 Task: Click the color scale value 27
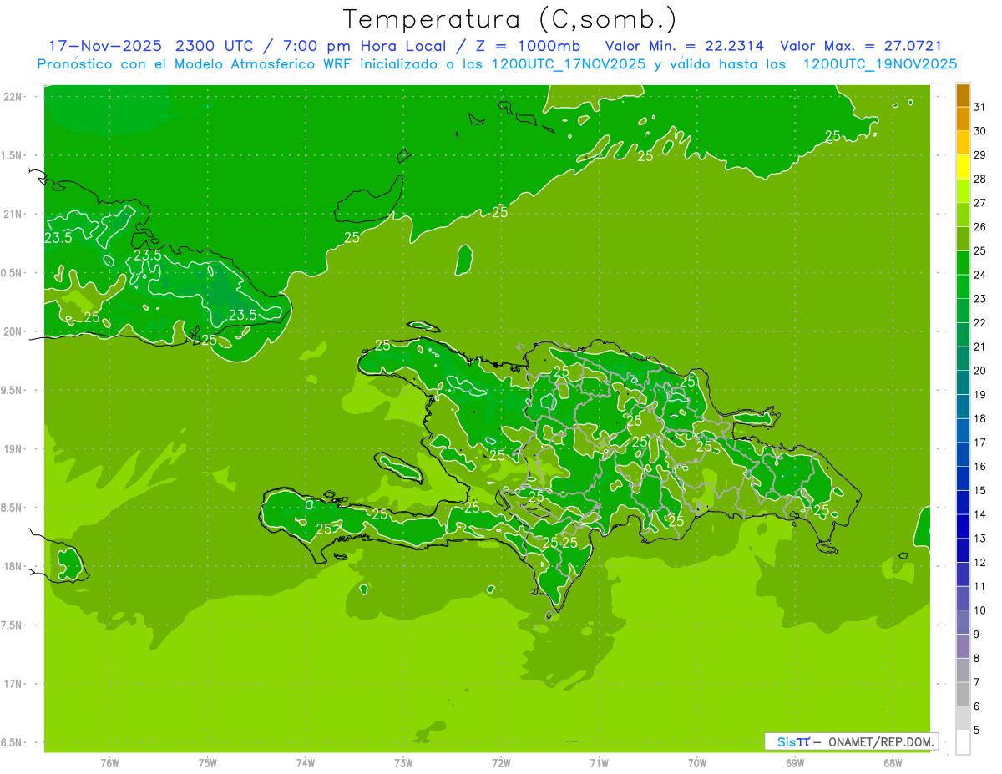979,203
